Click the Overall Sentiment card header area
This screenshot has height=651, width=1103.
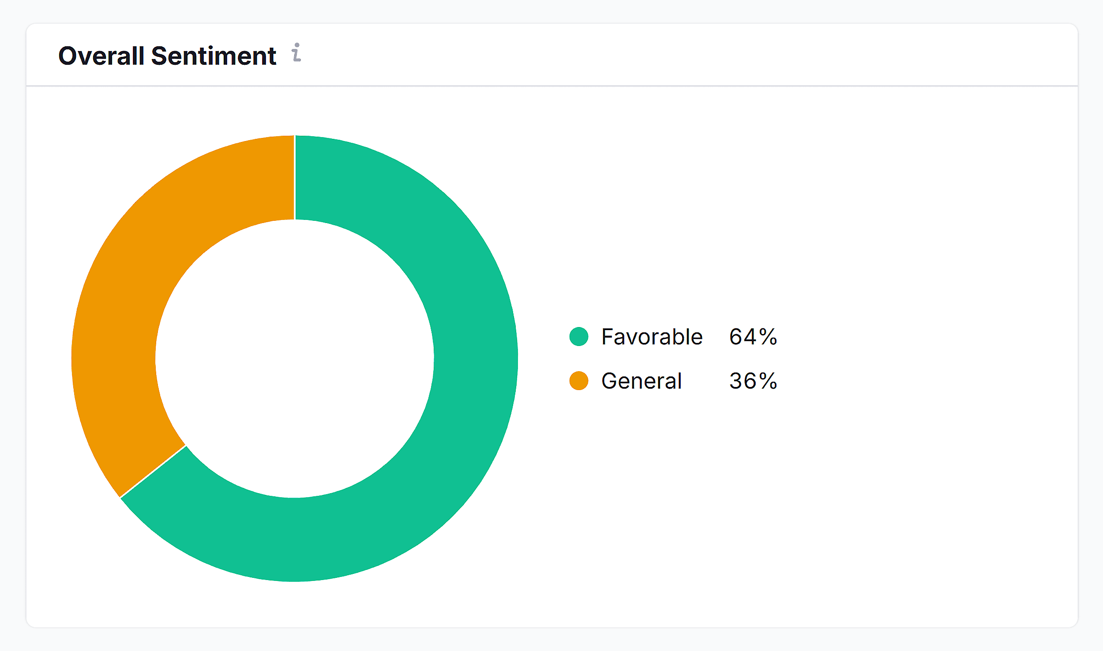click(529, 55)
